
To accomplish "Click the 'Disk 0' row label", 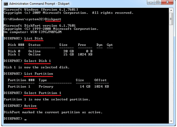I will (x=14, y=51).
